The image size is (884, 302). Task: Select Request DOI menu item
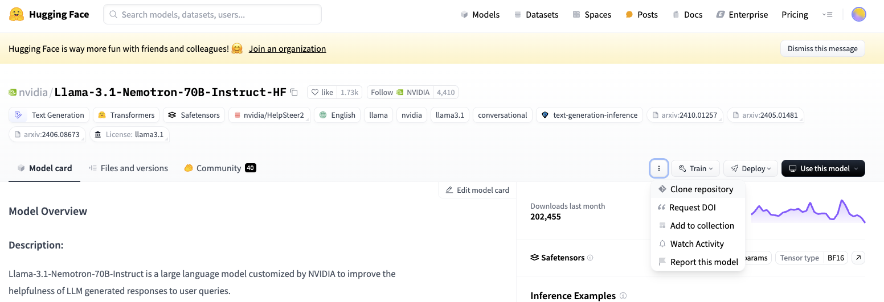(698, 208)
